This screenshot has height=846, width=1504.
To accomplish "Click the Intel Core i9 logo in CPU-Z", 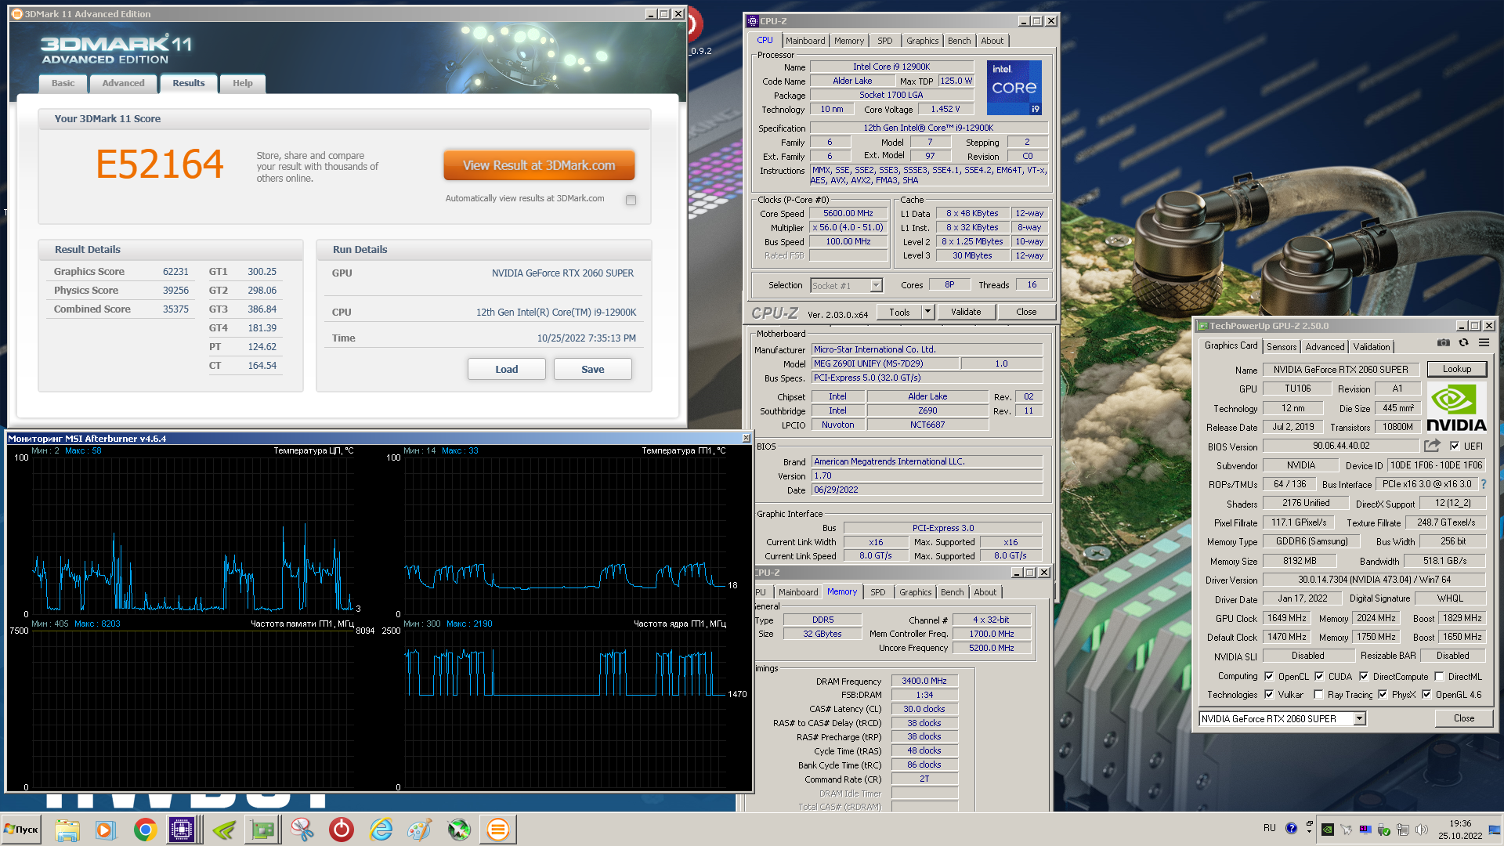I will 1014,88.
